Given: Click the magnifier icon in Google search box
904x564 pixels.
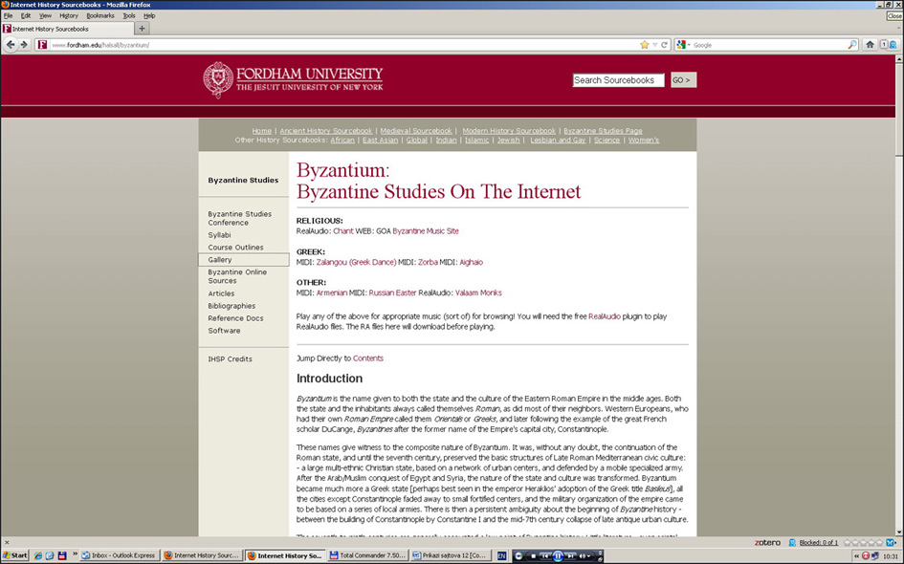Looking at the screenshot, I should click(x=852, y=45).
